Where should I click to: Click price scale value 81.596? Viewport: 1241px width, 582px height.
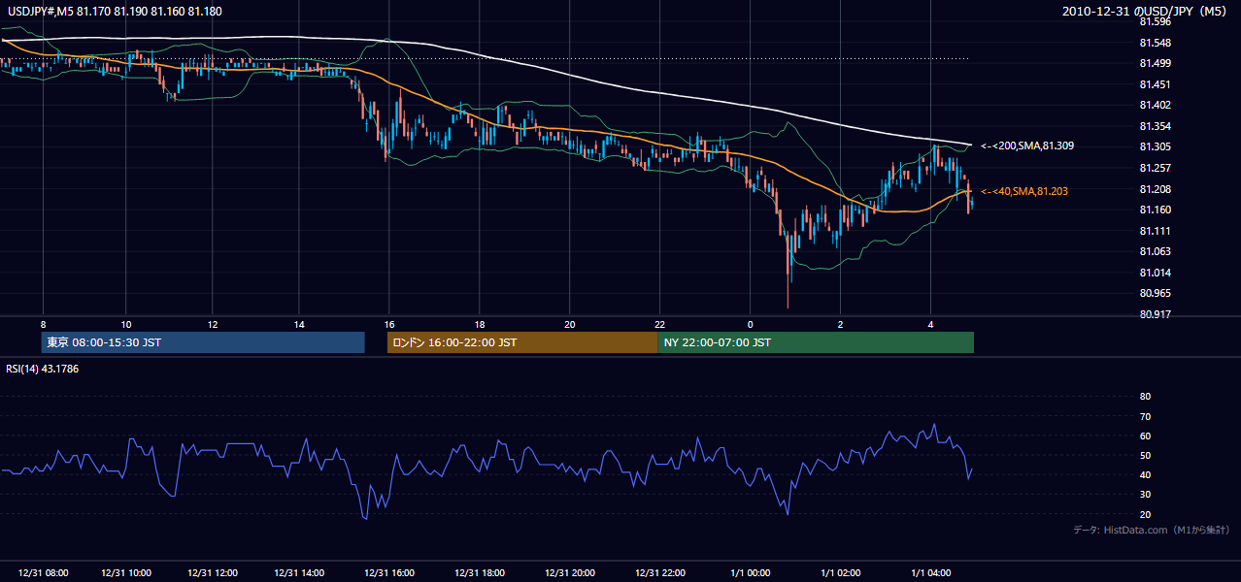pos(1154,21)
